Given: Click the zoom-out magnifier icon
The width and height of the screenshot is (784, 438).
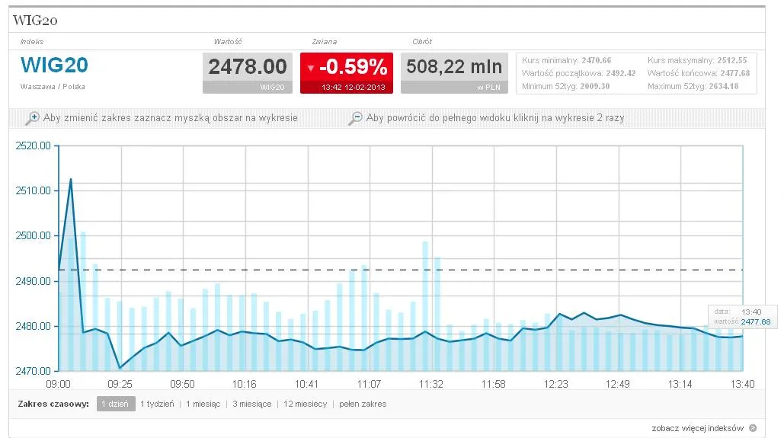Looking at the screenshot, I should pyautogui.click(x=355, y=118).
